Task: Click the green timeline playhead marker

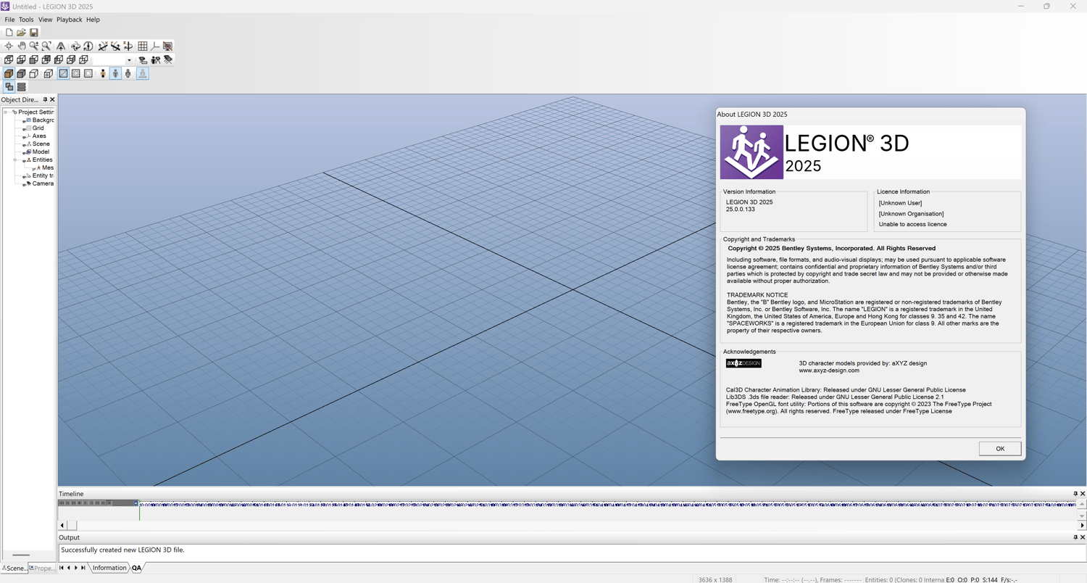Action: coord(139,509)
